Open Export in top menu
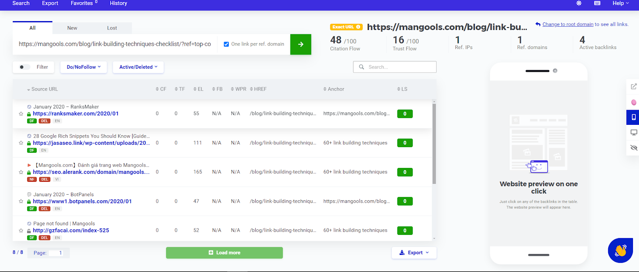Screen dimensions: 639x272 50,3
